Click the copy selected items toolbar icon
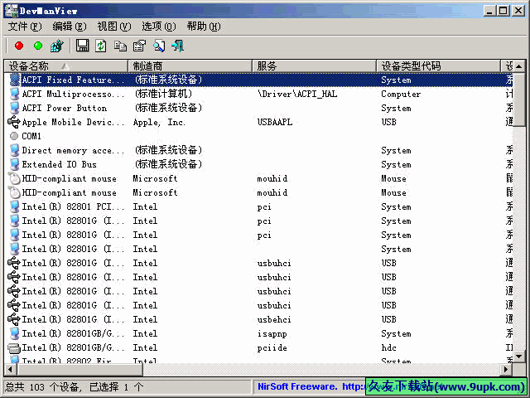 click(x=120, y=46)
